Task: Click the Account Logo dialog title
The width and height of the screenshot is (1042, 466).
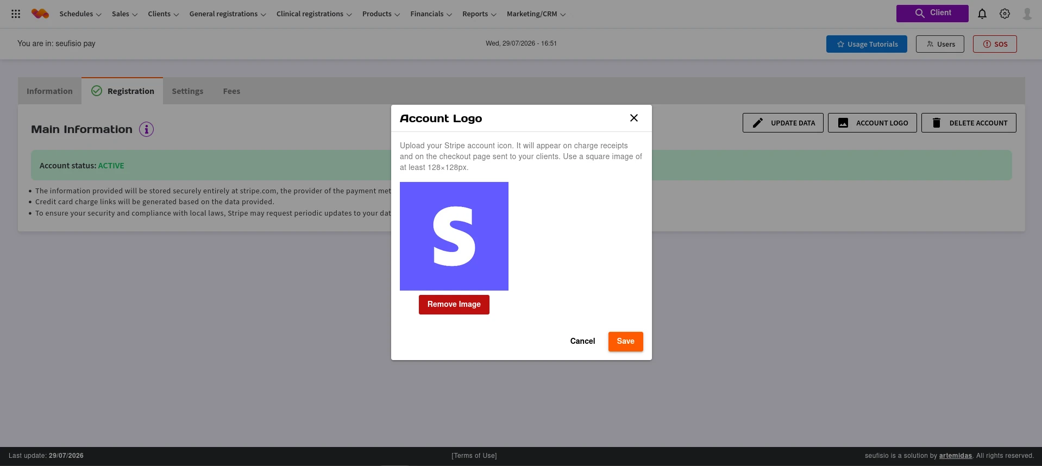Action: pyautogui.click(x=441, y=118)
